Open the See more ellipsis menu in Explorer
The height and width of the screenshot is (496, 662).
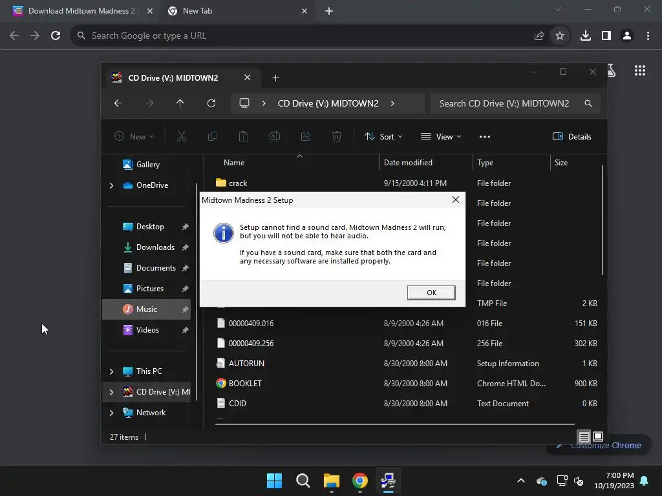pyautogui.click(x=485, y=136)
